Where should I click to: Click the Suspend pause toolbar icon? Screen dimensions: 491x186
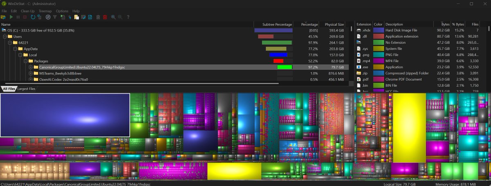pyautogui.click(x=18, y=17)
